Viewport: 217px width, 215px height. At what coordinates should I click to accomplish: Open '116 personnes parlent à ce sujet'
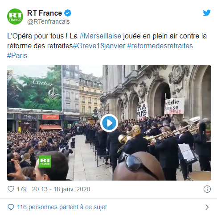click(x=62, y=207)
